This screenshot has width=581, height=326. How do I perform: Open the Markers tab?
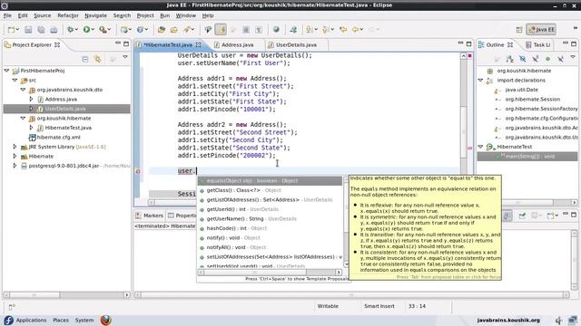click(150, 216)
